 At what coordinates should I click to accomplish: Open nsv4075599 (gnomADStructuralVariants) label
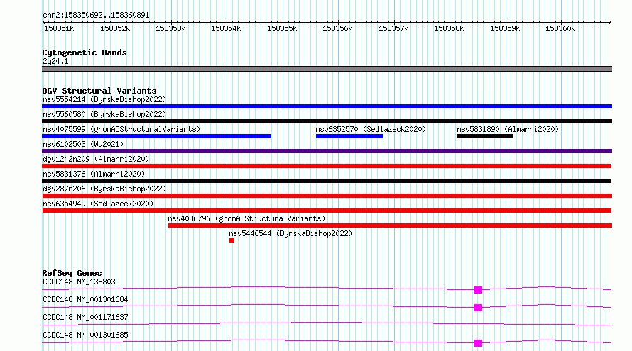[x=121, y=129]
